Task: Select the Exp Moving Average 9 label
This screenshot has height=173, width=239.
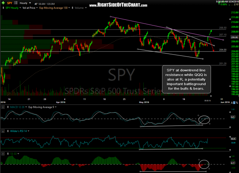Action: pyautogui.click(x=41, y=107)
